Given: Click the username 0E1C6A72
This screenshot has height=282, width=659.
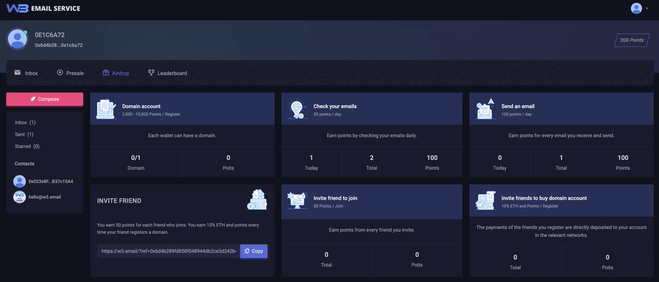Looking at the screenshot, I should tap(49, 35).
